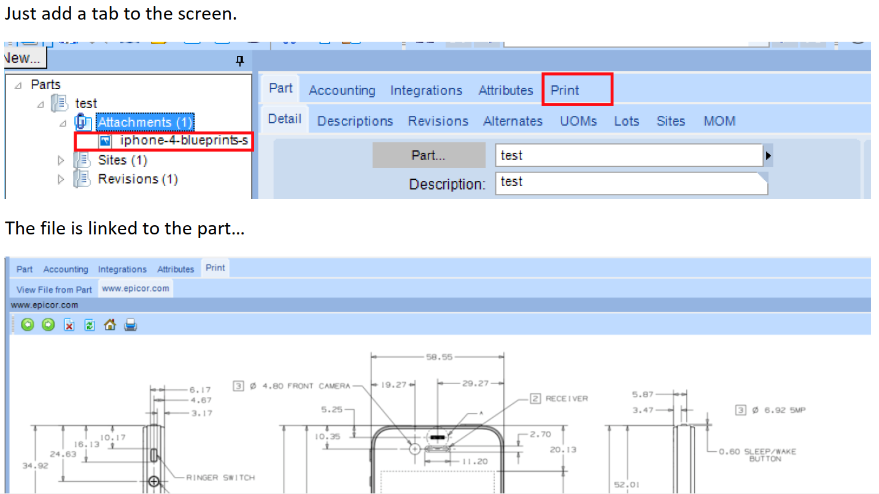Image resolution: width=879 pixels, height=494 pixels.
Task: Click the Description input field
Action: 632,183
